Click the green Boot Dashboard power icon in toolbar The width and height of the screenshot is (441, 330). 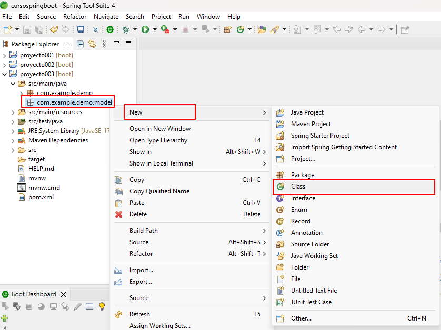point(110,29)
